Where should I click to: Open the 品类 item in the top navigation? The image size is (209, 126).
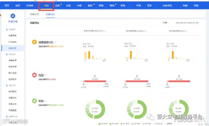click(57, 5)
